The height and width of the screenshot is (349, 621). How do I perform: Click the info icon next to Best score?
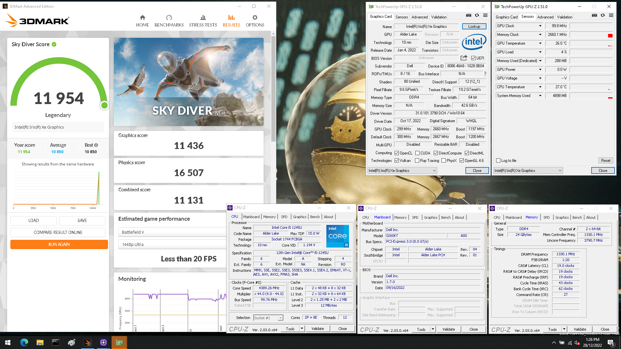tap(96, 145)
